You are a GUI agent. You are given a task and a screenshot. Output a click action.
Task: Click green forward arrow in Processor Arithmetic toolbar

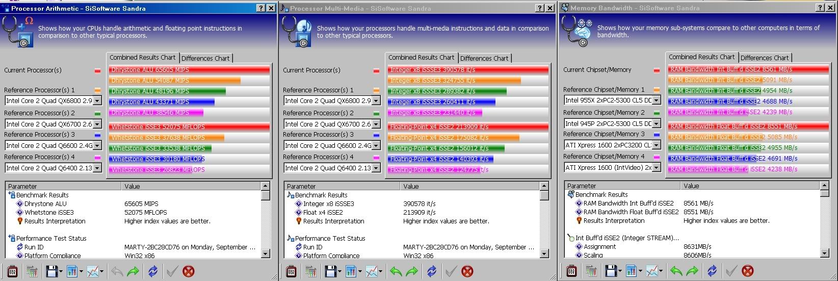tap(133, 271)
